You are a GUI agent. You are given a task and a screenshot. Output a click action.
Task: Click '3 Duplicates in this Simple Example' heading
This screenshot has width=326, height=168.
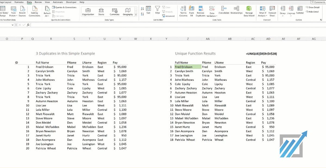point(65,54)
